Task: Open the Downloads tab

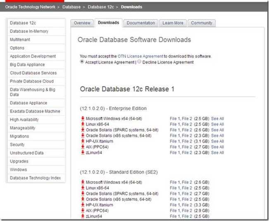Action: pyautogui.click(x=108, y=23)
